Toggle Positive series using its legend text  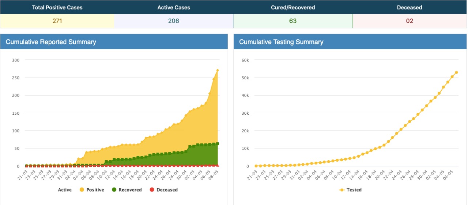pyautogui.click(x=95, y=190)
